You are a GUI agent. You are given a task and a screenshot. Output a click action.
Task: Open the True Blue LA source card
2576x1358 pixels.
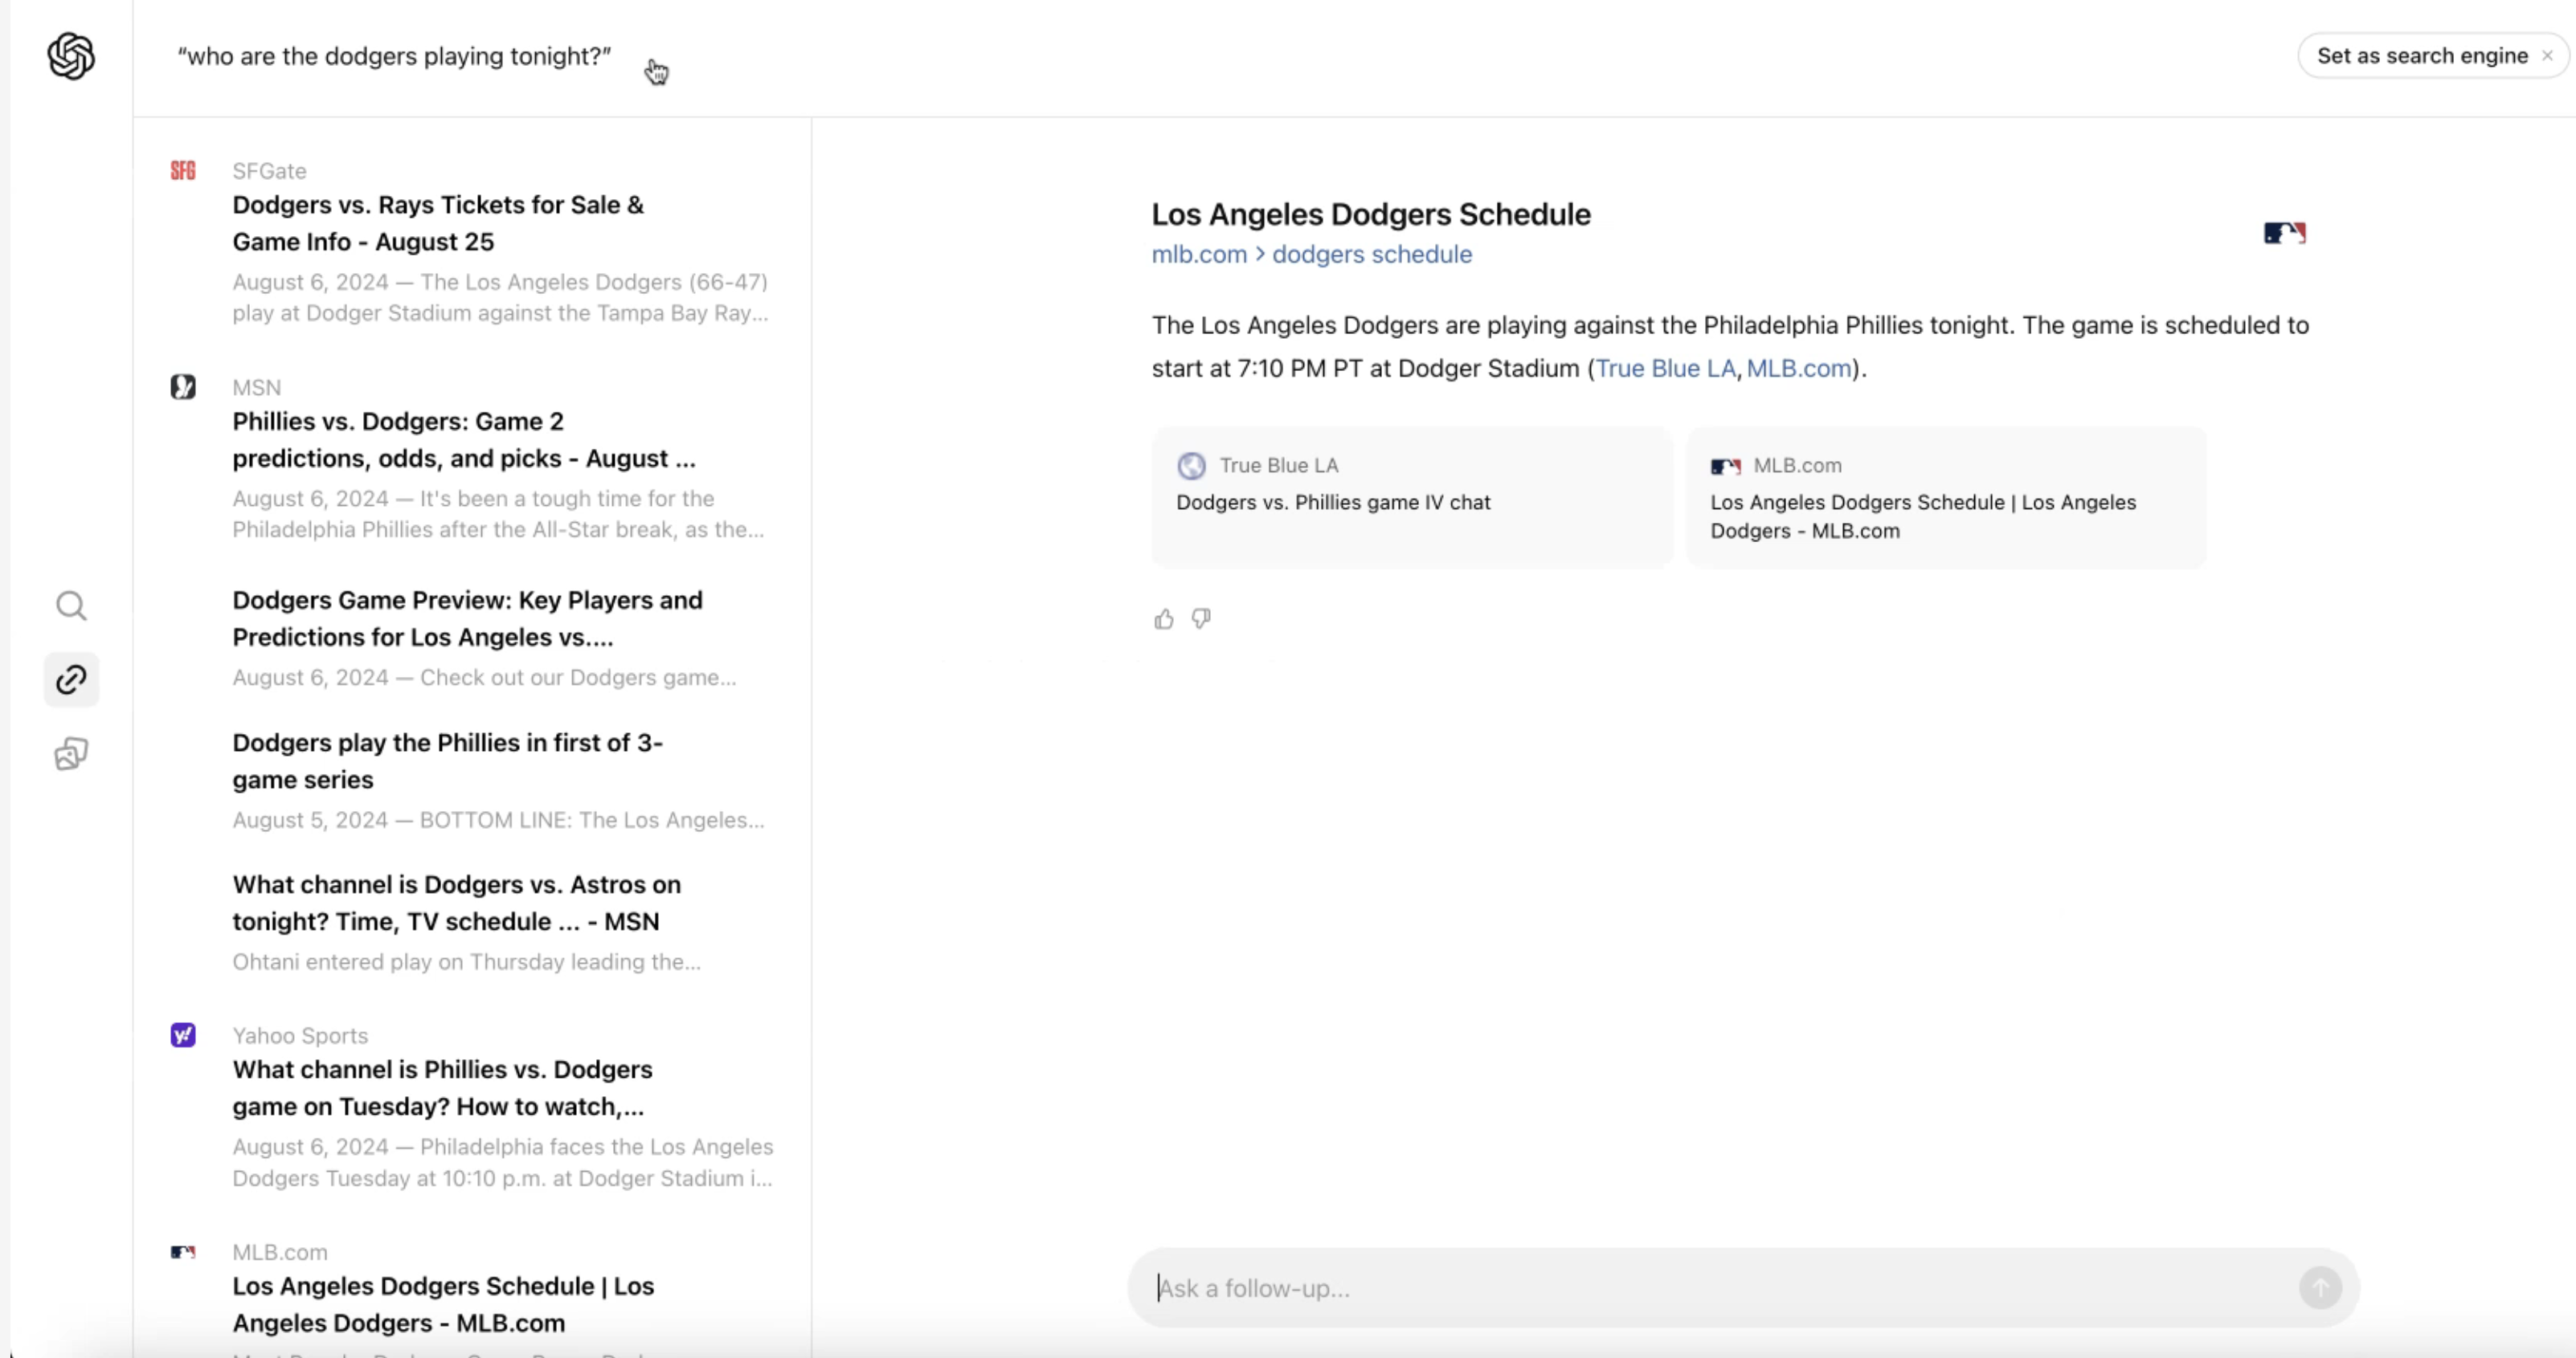click(1411, 498)
